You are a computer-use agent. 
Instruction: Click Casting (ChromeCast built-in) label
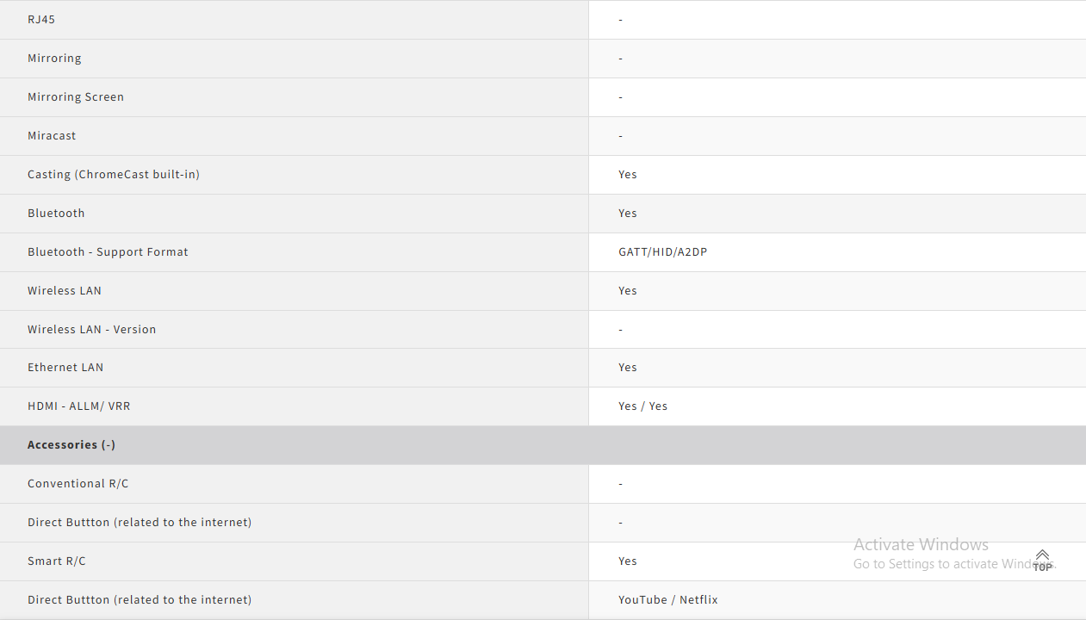114,175
